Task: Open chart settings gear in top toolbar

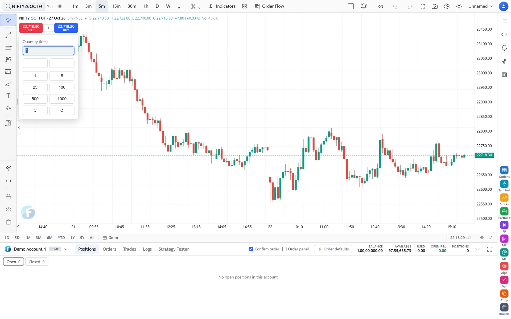Action: [447, 6]
